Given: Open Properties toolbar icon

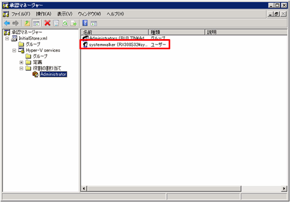Looking at the screenshot, I should coord(56,23).
